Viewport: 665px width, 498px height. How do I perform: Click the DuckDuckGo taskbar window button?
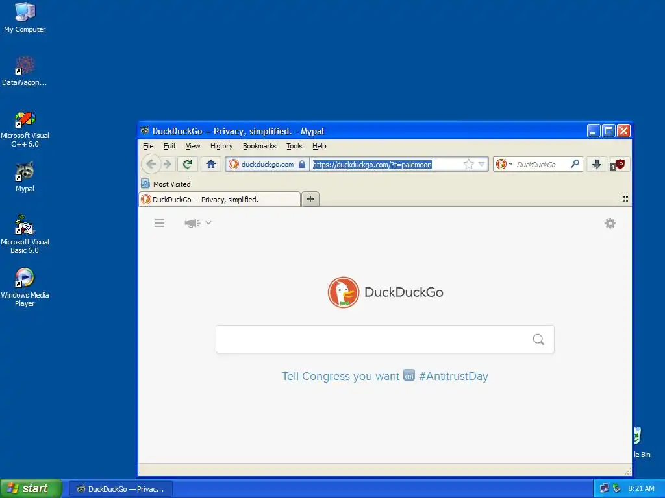point(121,489)
